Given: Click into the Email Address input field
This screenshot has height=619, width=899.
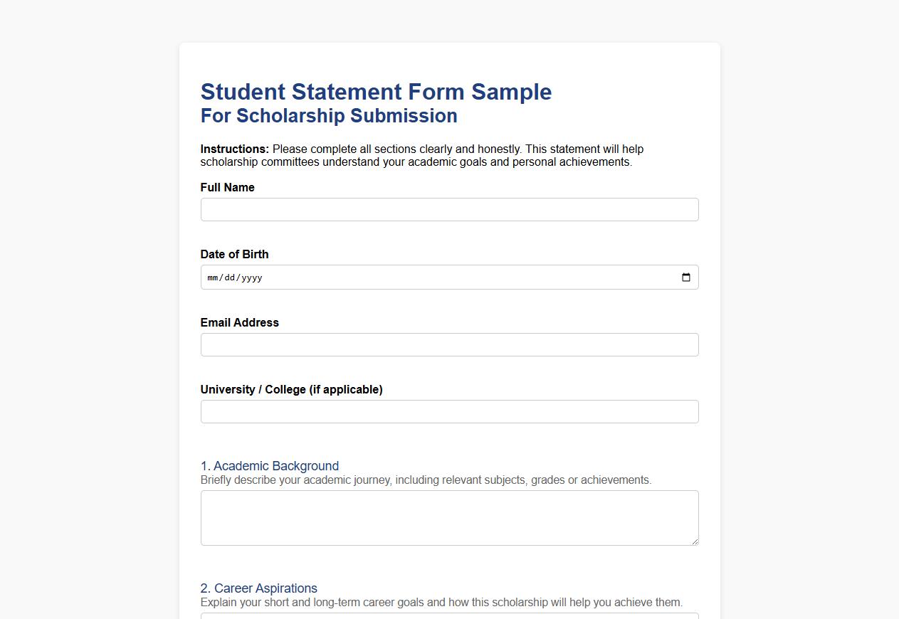Looking at the screenshot, I should click(x=449, y=344).
